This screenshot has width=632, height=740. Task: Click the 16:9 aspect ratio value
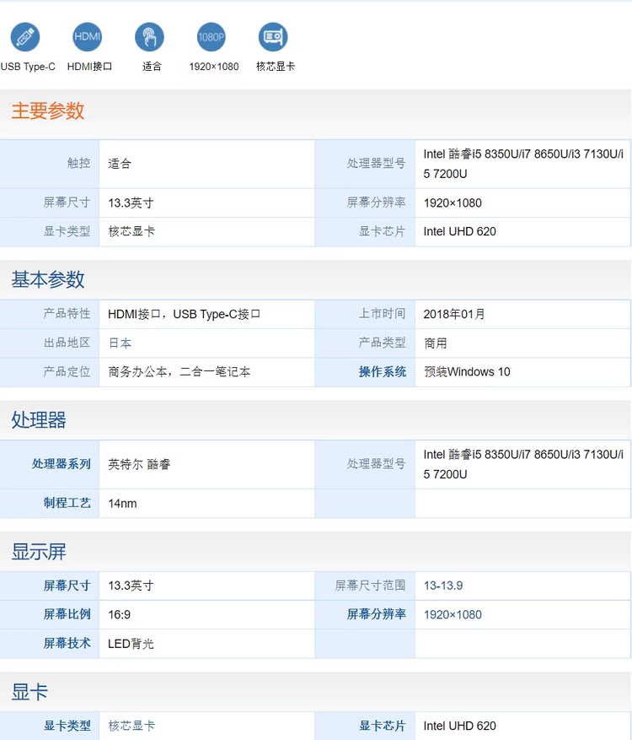(x=119, y=614)
